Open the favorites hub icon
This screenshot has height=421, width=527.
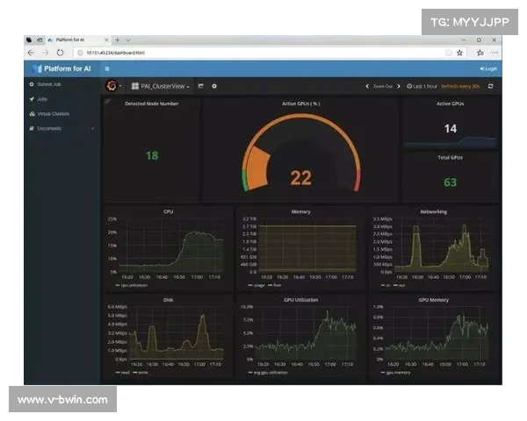480,53
